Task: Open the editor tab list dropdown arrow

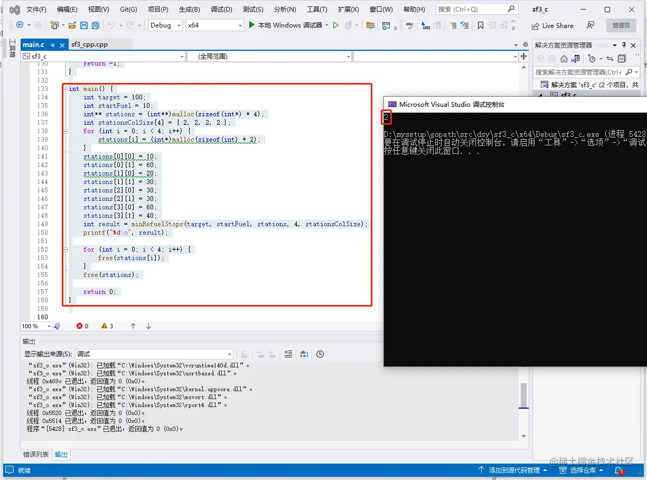Action: tap(516, 45)
